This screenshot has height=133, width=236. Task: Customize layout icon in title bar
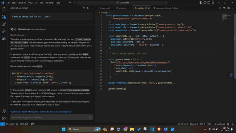coord(213,3)
